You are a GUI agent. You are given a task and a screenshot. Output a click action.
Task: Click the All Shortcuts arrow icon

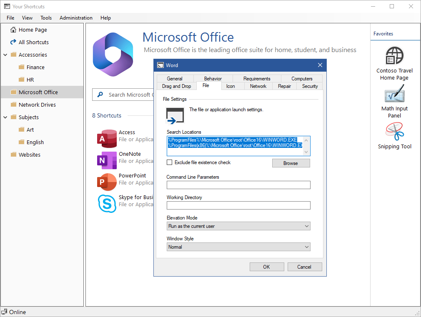(x=13, y=42)
